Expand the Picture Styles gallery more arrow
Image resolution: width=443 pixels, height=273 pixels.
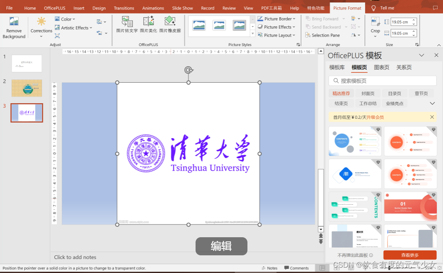(252, 34)
